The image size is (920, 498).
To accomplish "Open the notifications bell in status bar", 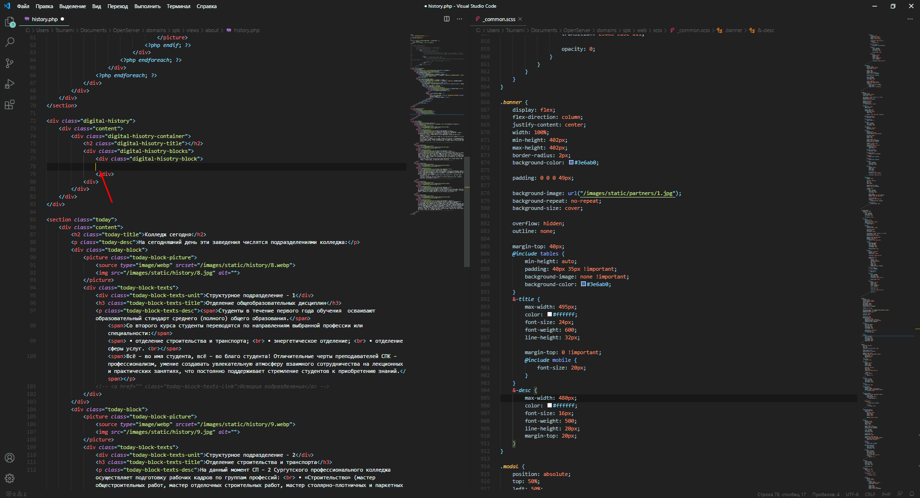I will (x=911, y=494).
